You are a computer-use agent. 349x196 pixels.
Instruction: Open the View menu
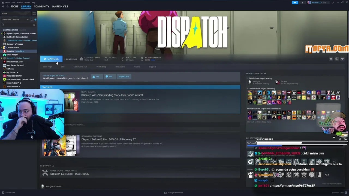click(x=13, y=2)
